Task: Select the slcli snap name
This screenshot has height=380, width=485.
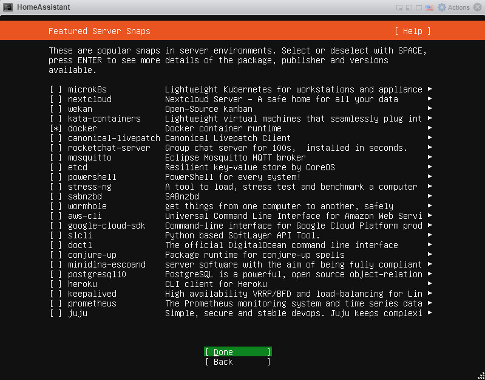Action: pyautogui.click(x=80, y=235)
